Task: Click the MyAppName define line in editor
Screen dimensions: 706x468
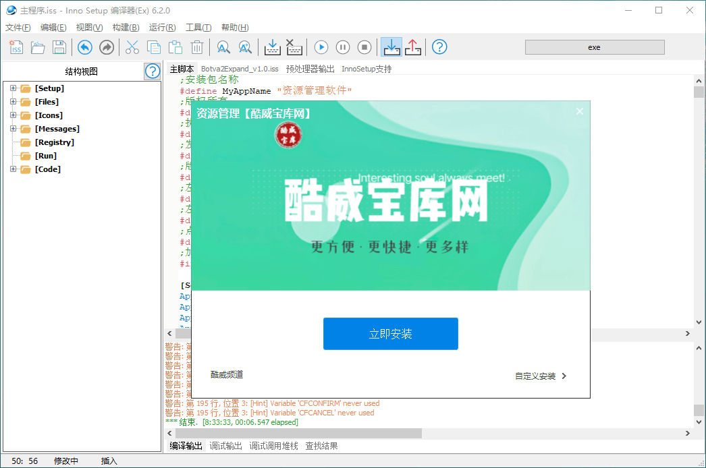Action: (266, 90)
